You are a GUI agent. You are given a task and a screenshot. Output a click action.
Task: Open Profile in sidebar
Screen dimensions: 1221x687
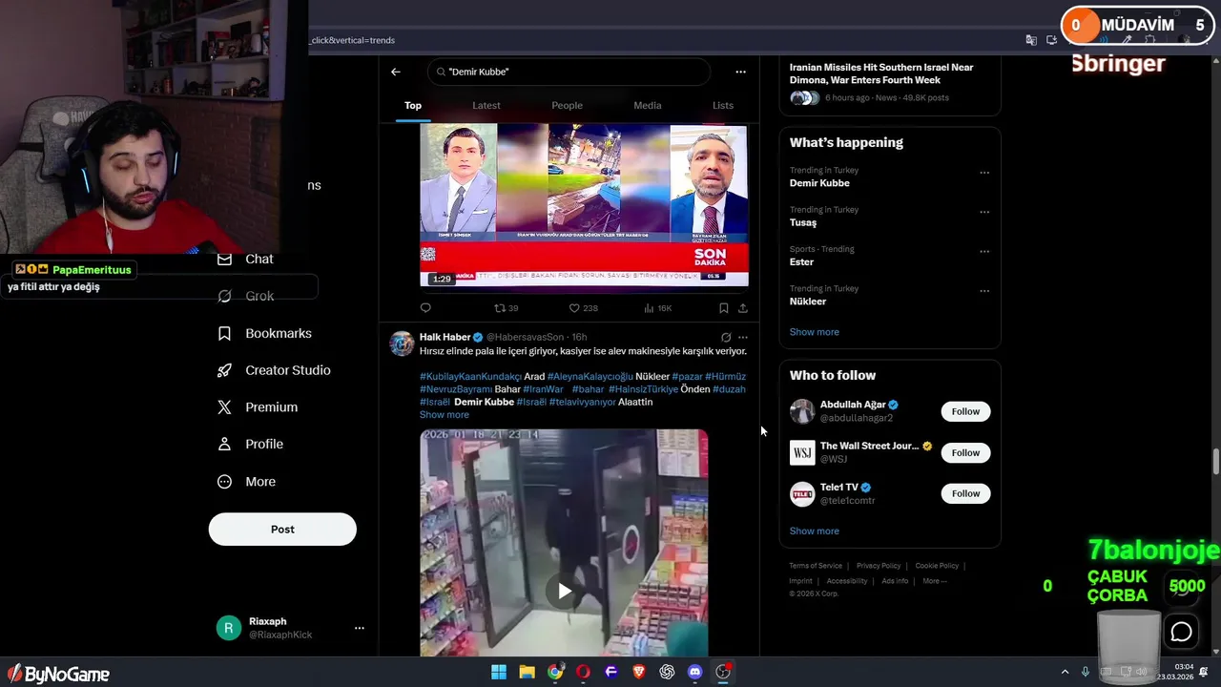pyautogui.click(x=251, y=444)
